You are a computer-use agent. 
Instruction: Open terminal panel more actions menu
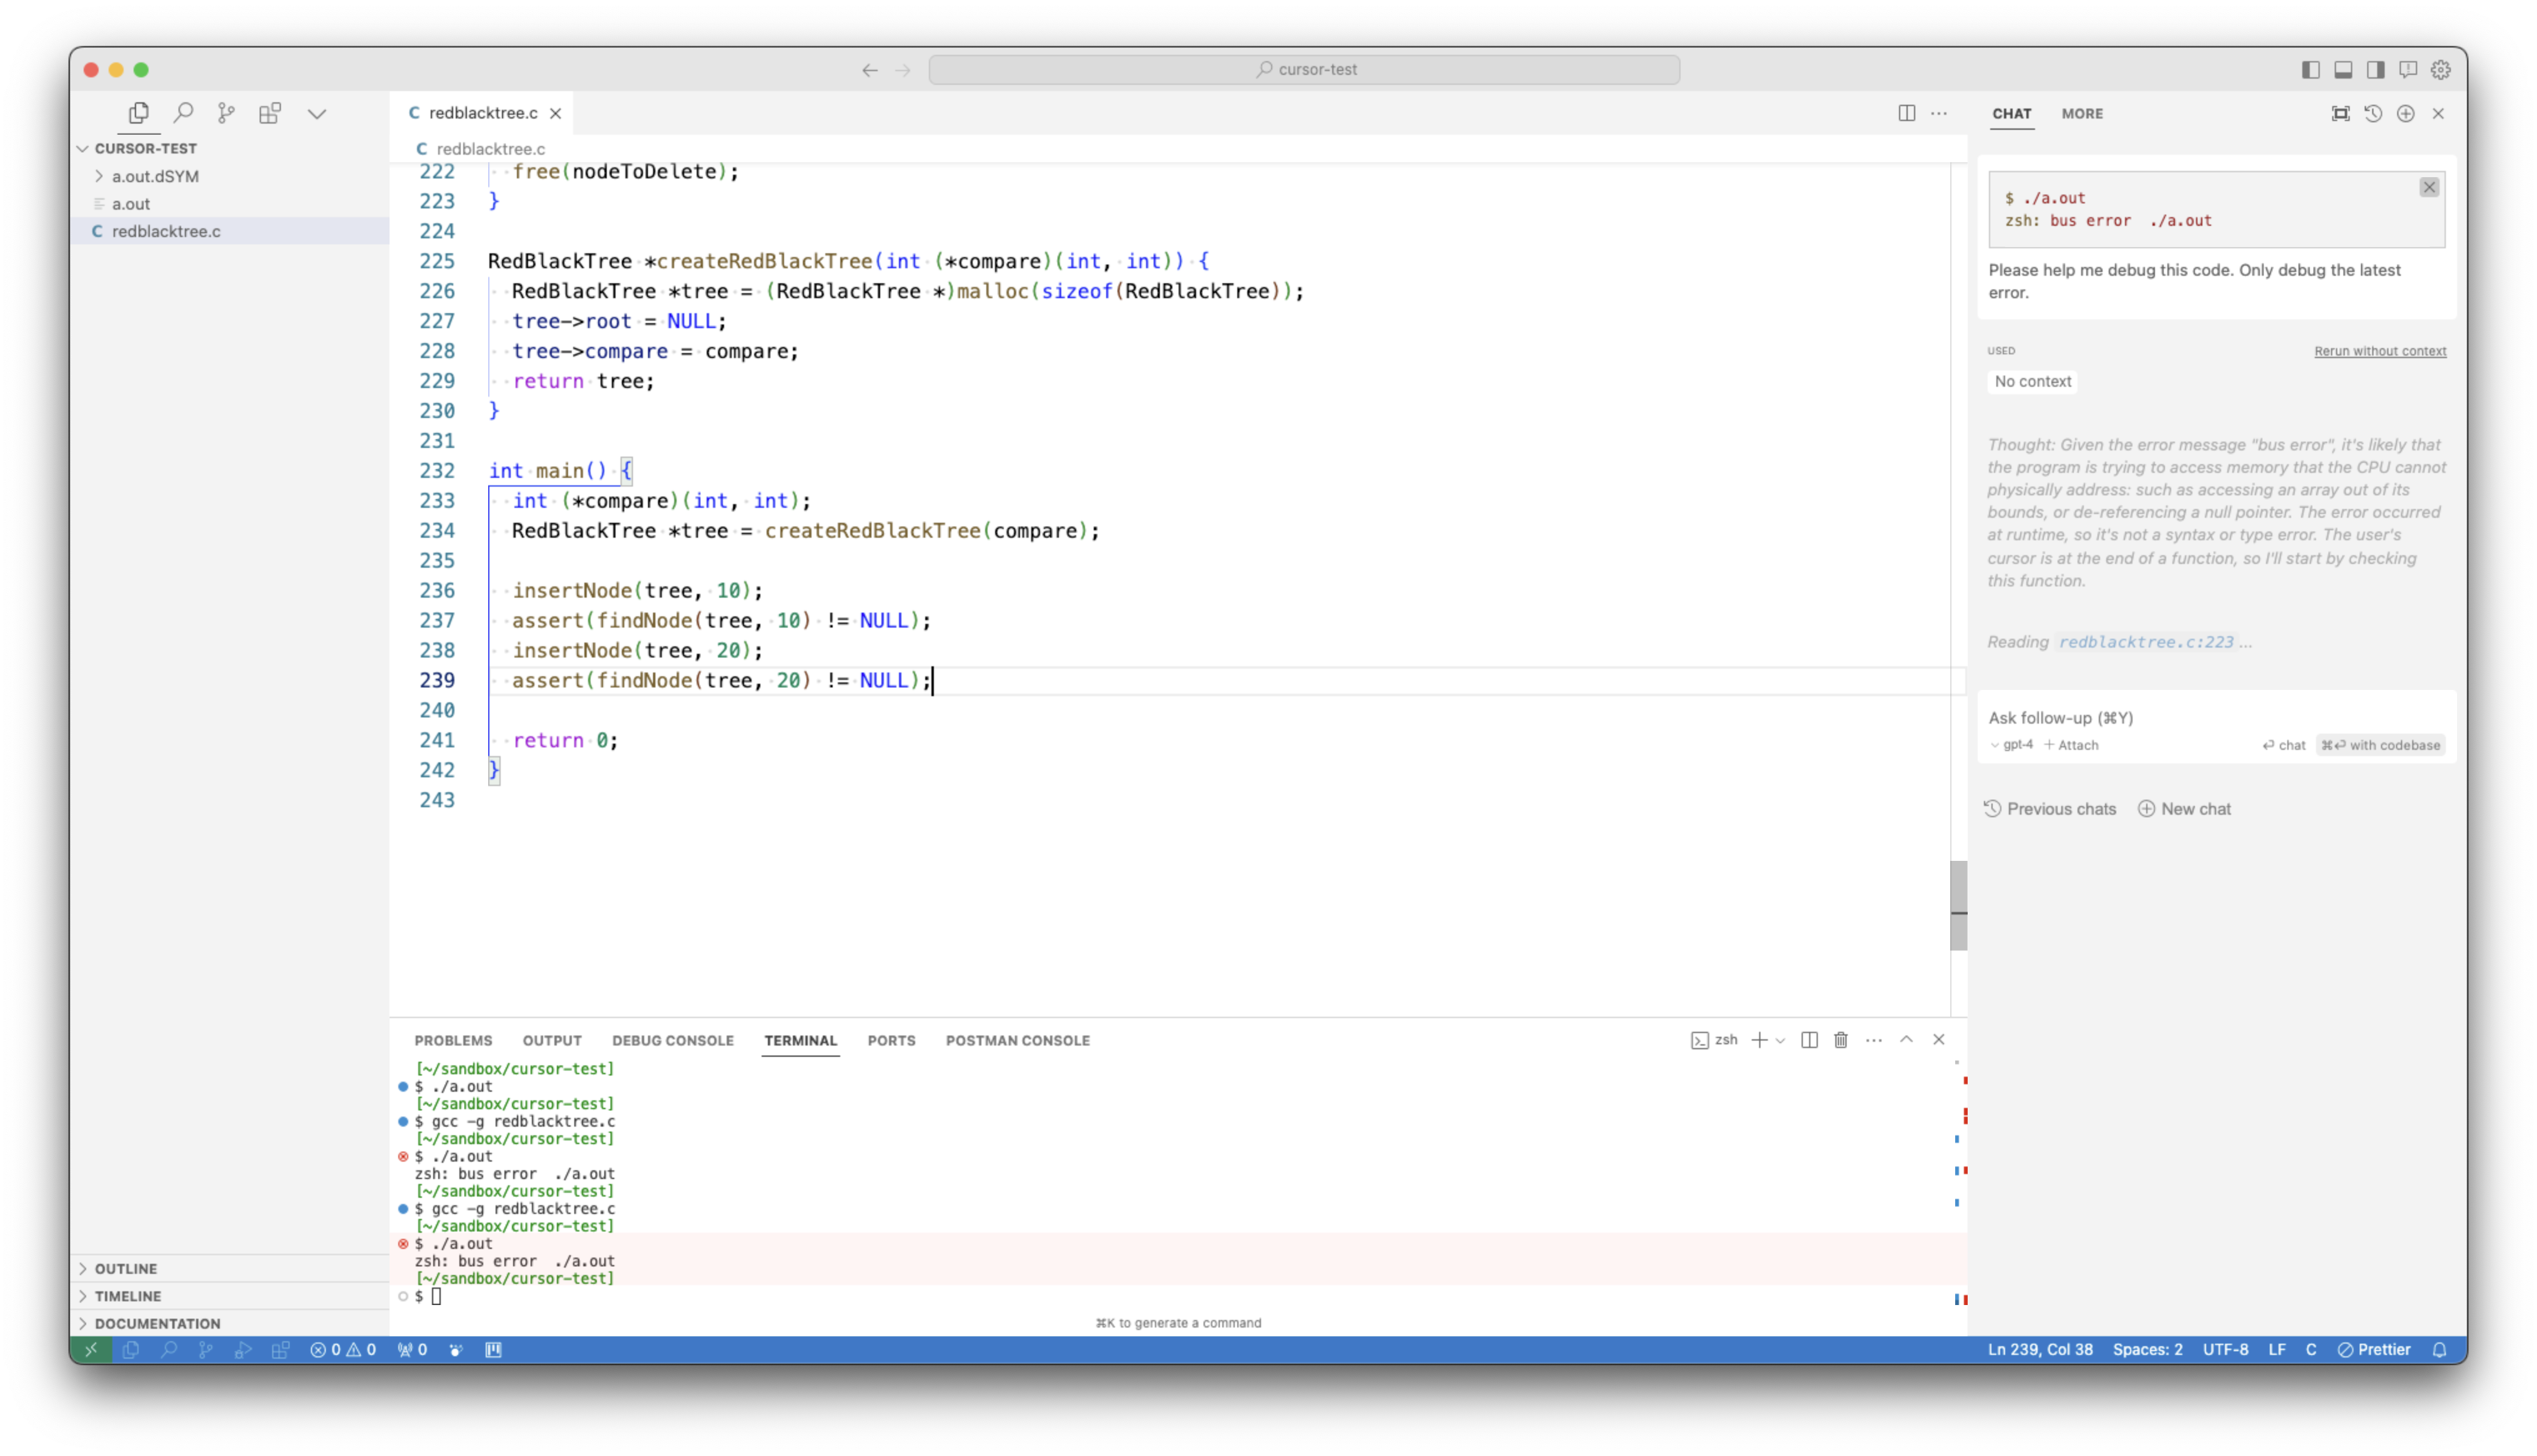point(1874,1040)
